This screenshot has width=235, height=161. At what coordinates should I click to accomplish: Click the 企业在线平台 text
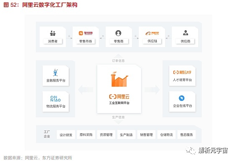[182, 106]
